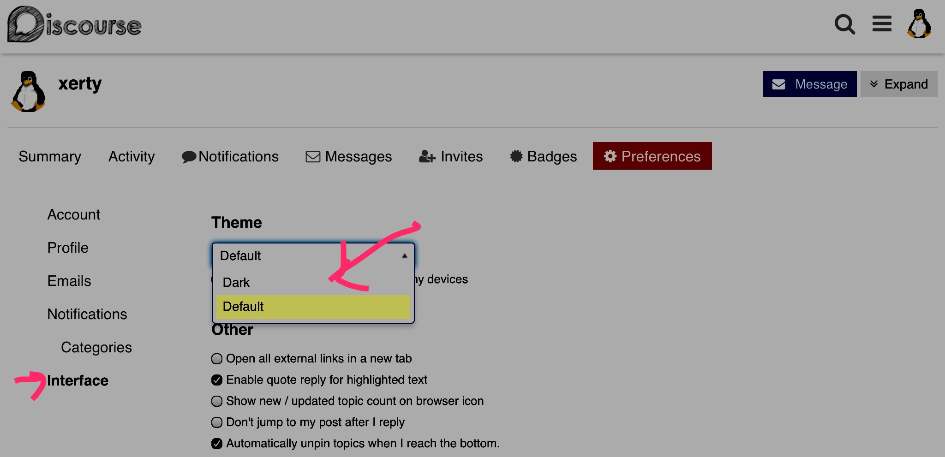945x457 pixels.
Task: Open the Badges tab
Action: coord(544,156)
